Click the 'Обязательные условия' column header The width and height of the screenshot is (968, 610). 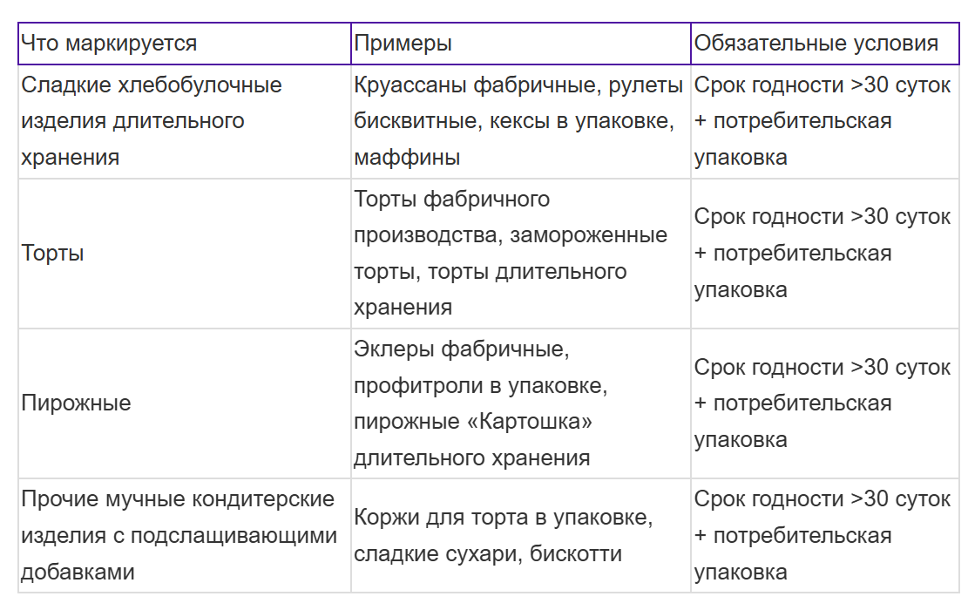pyautogui.click(x=825, y=44)
